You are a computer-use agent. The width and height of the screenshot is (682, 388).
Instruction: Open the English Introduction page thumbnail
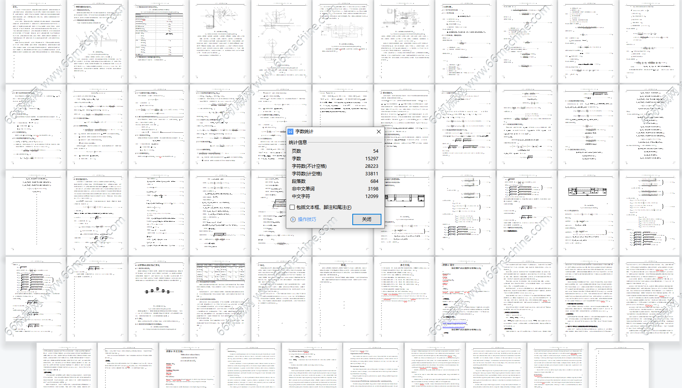tap(251, 367)
